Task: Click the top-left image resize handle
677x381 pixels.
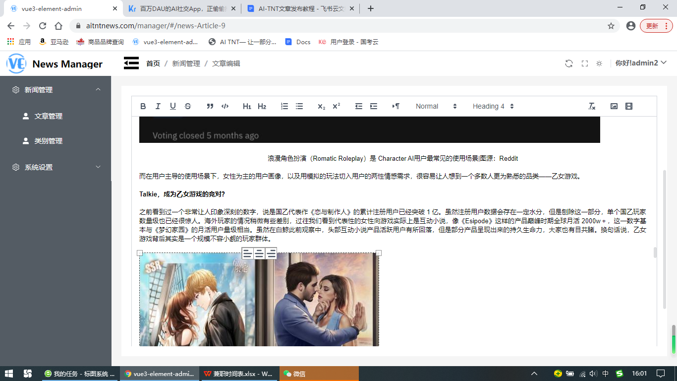Action: (140, 253)
